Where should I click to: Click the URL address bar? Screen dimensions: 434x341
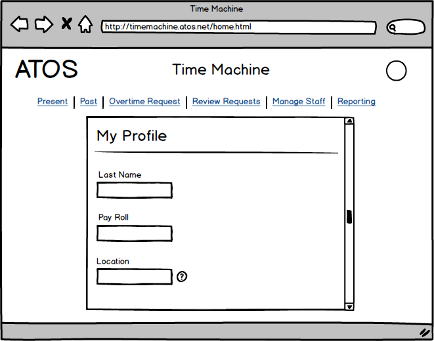point(238,28)
